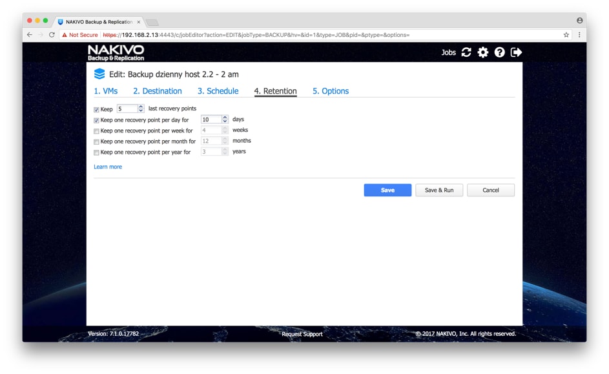The height and width of the screenshot is (374, 609).
Task: Enable keep one recovery point per week
Action: tap(97, 131)
